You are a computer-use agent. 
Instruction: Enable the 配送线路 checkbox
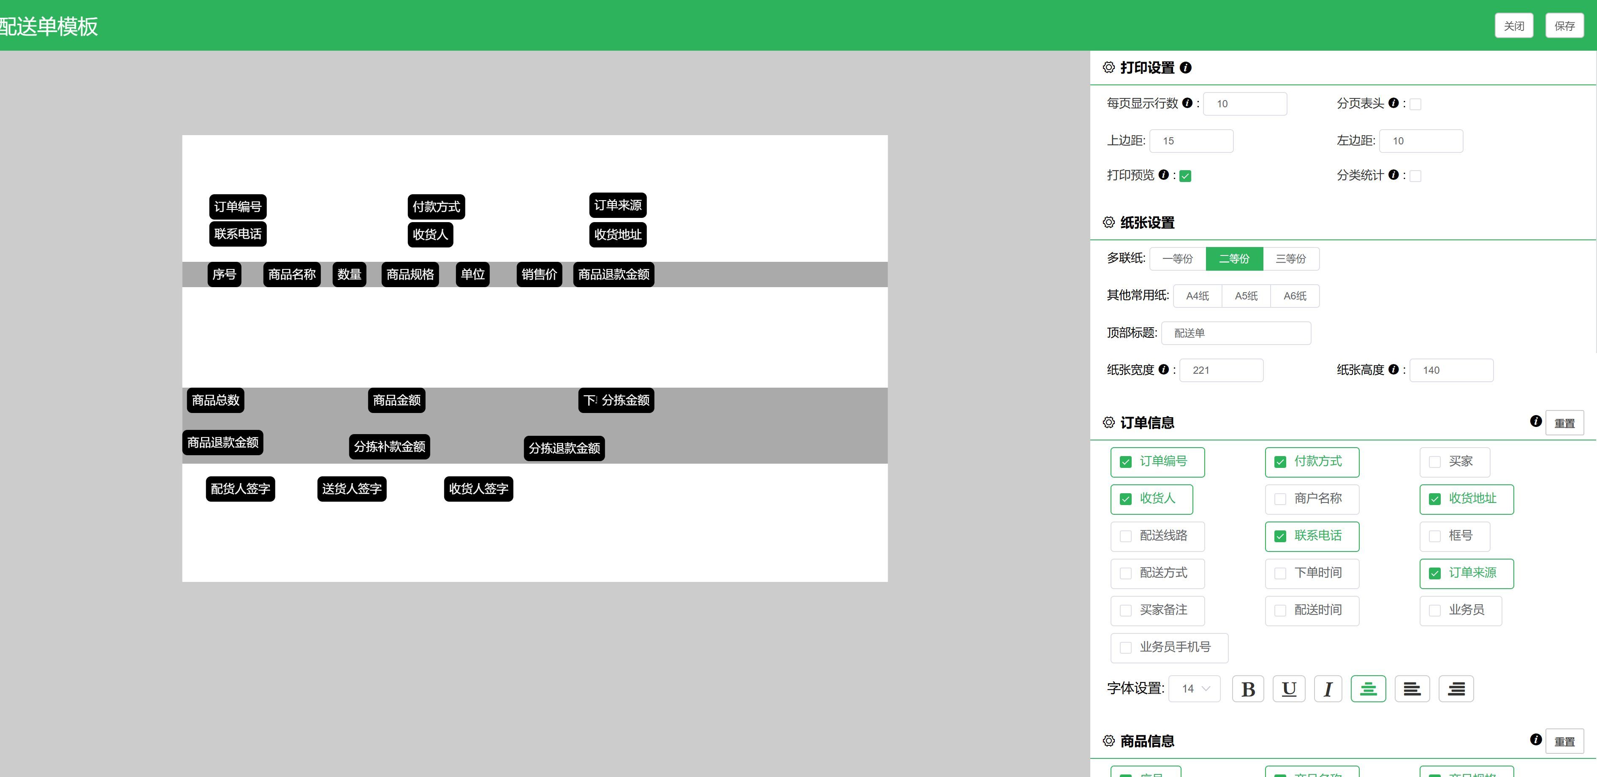(1126, 536)
